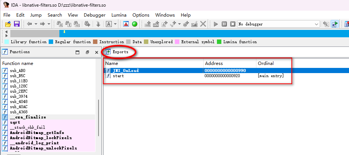Click the Save database icon
The height and width of the screenshot is (155, 349).
coord(17,24)
